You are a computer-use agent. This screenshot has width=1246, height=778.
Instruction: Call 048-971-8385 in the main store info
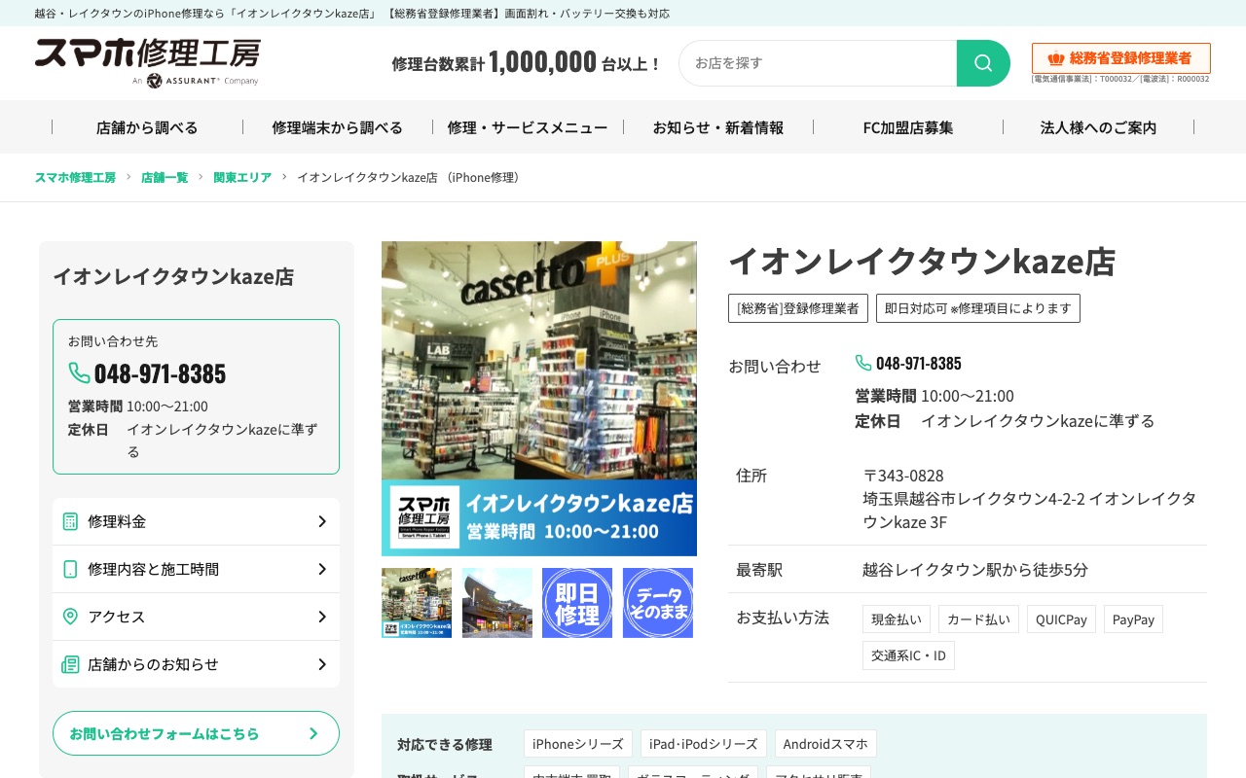(918, 363)
